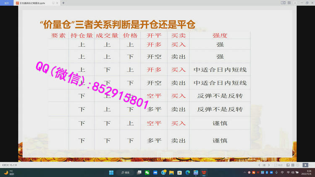315x177 pixels.
Task: Open Microsoft Edge from the taskbar
Action: [188, 172]
